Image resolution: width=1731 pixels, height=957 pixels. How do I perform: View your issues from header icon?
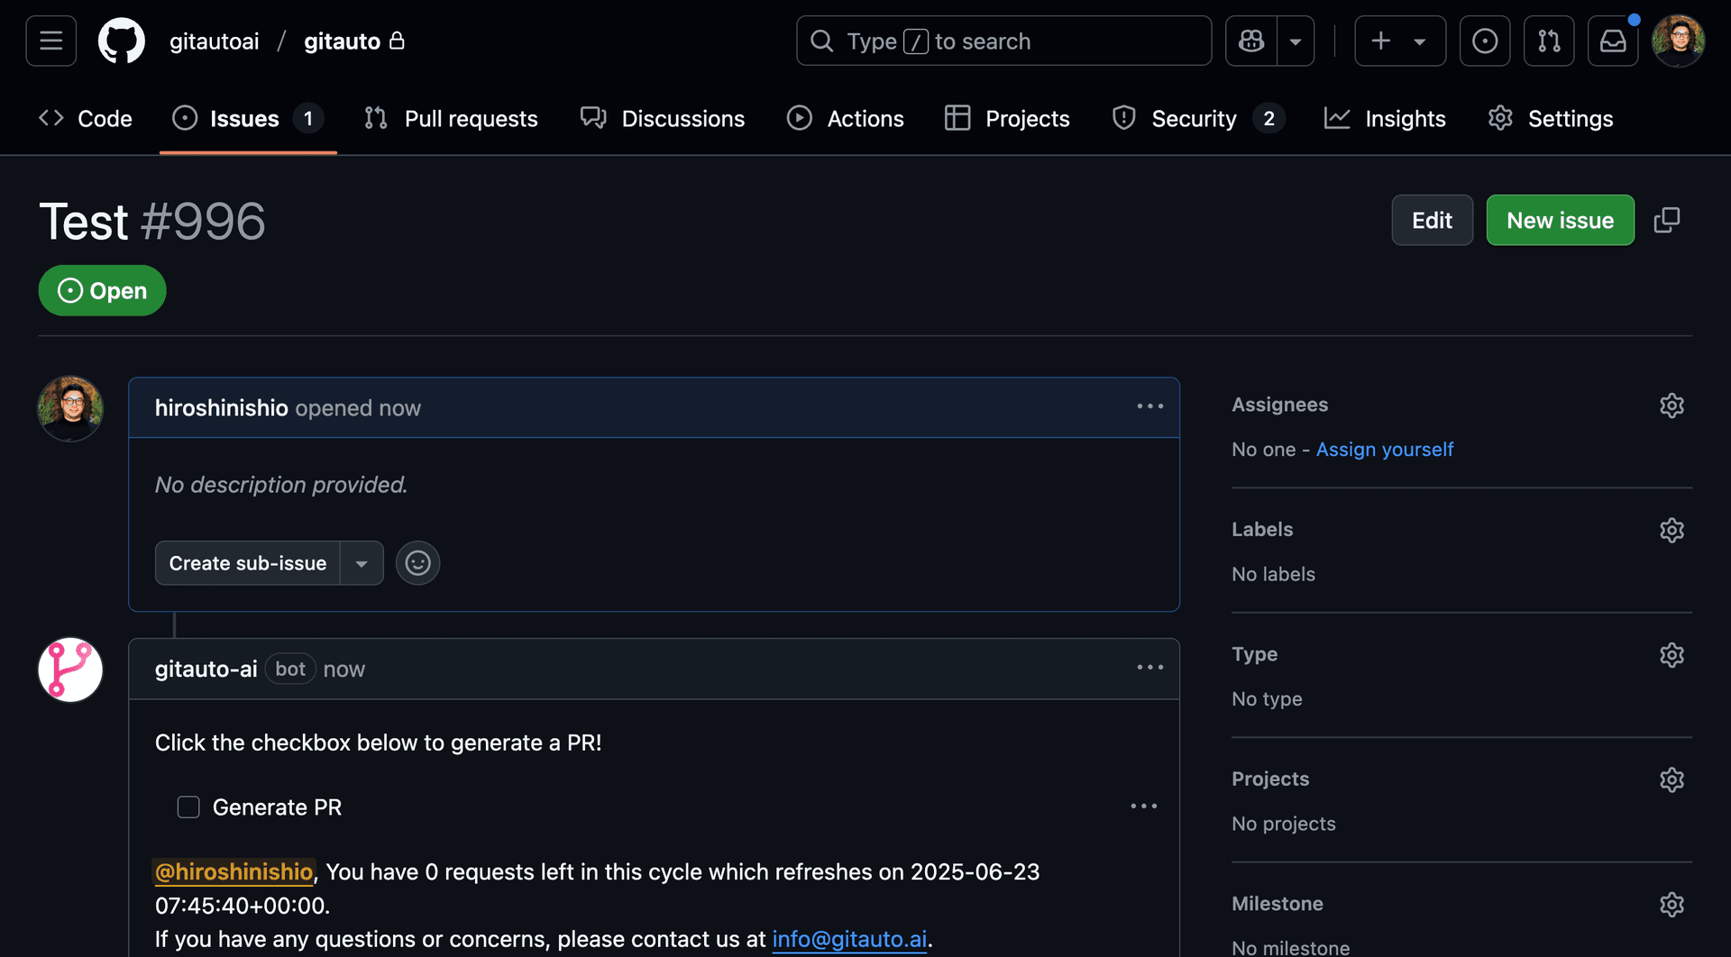(x=1485, y=41)
